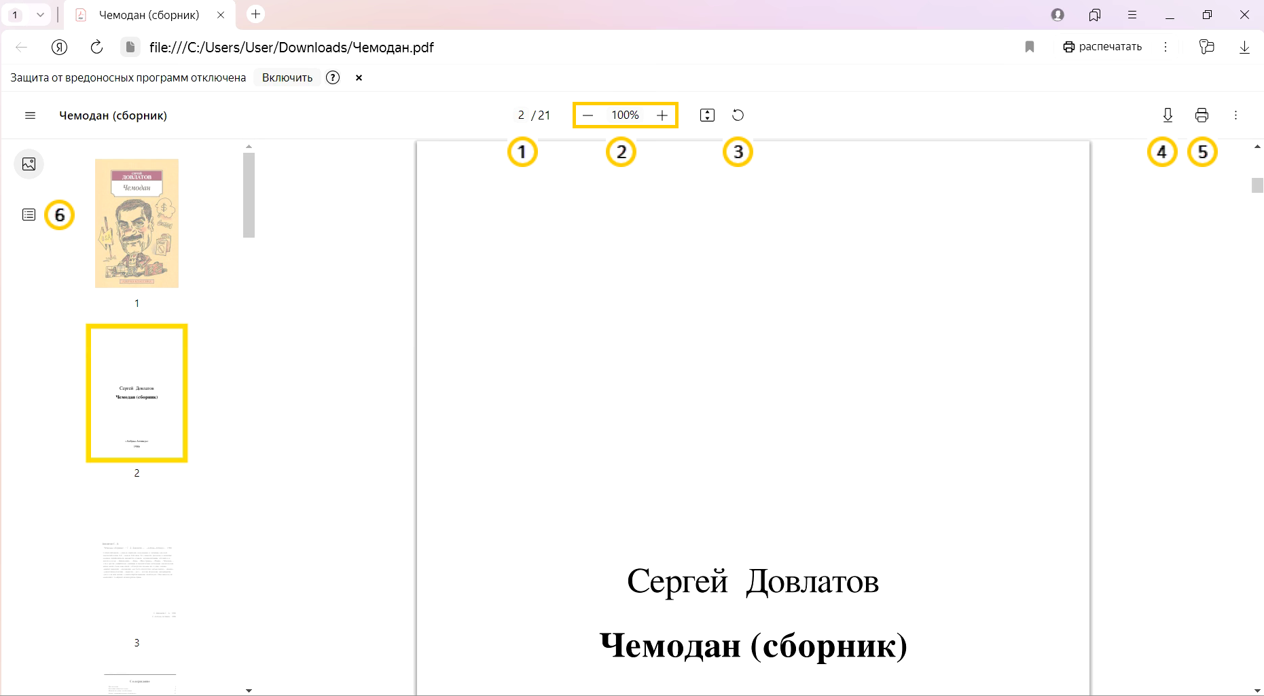Image resolution: width=1264 pixels, height=696 pixels.
Task: Click the zoom percentage field
Action: [625, 115]
